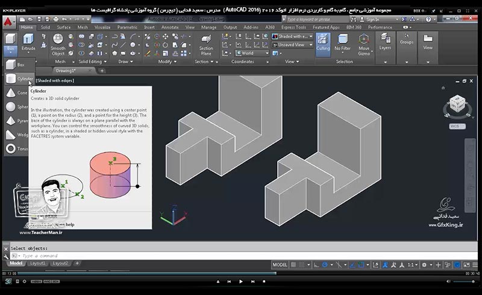The height and width of the screenshot is (295, 482).
Task: Choose Cone in the solid primitives list
Action: pyautogui.click(x=17, y=93)
